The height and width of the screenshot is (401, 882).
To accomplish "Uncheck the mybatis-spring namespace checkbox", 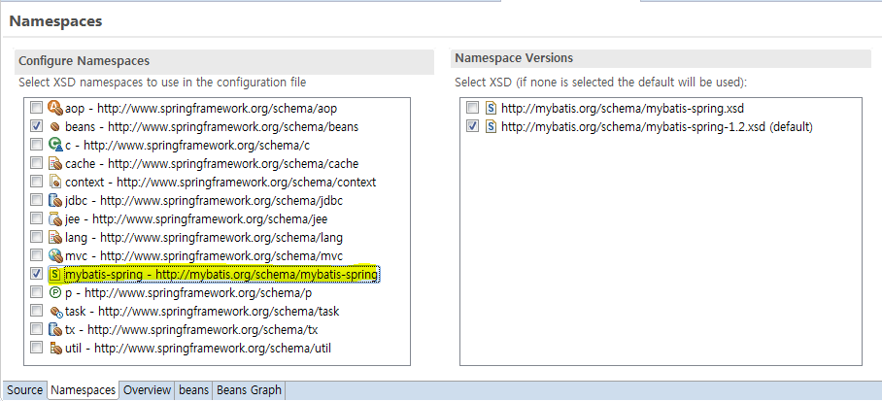I will point(36,274).
